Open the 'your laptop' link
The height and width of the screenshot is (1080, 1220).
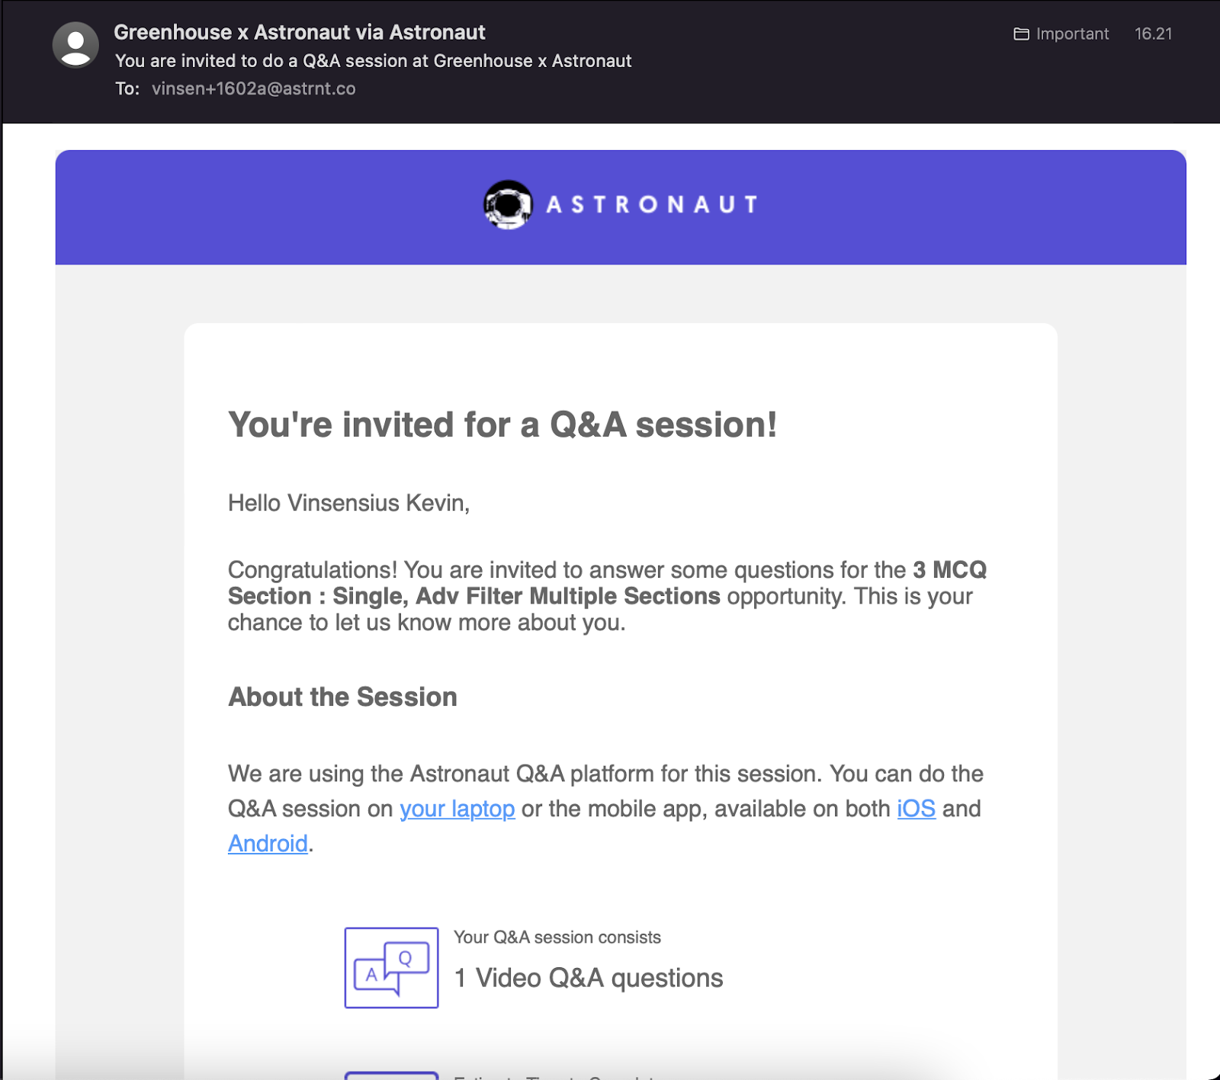tap(457, 809)
